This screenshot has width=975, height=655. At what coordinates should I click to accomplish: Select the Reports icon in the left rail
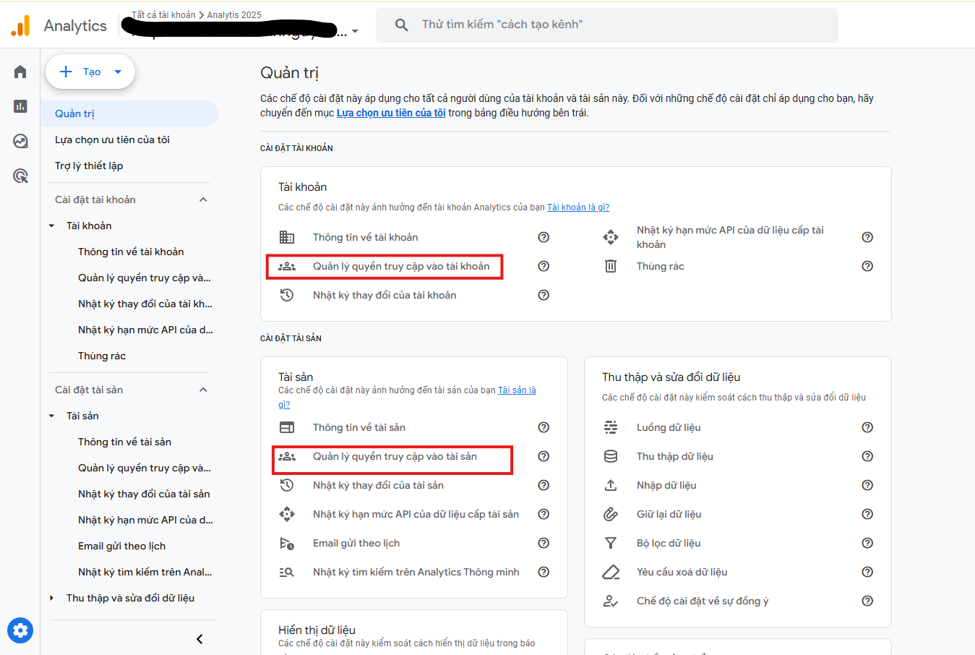tap(20, 106)
